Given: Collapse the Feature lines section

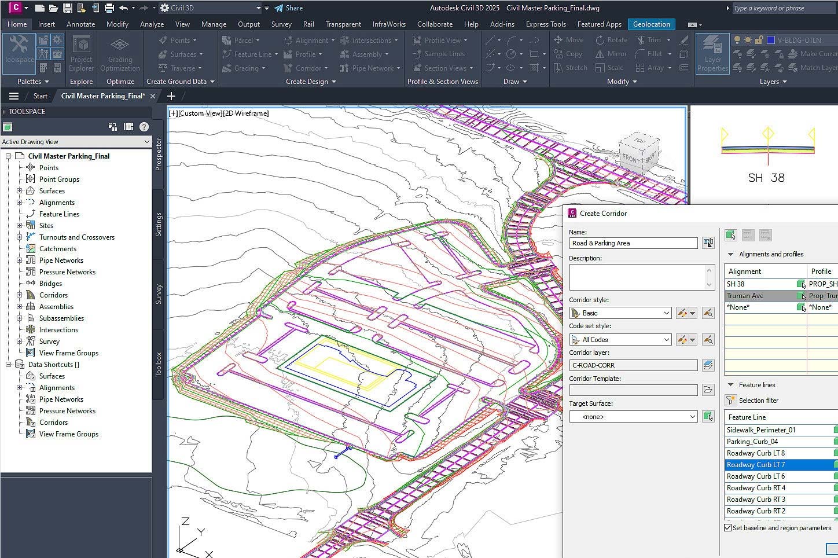Looking at the screenshot, I should 730,385.
